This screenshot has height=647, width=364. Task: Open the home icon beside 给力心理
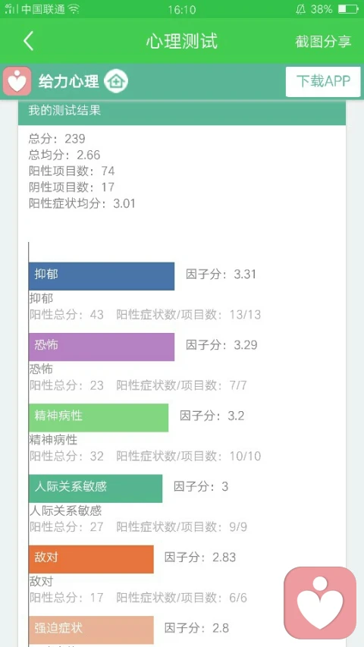[116, 81]
